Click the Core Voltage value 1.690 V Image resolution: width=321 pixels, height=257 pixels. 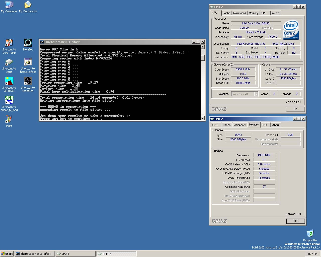(x=273, y=37)
